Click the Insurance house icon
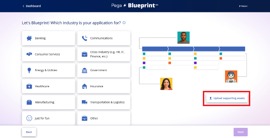 (x=85, y=86)
